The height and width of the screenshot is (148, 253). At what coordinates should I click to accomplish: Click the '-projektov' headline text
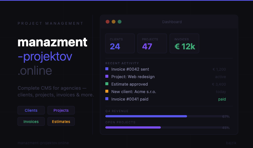(45, 57)
